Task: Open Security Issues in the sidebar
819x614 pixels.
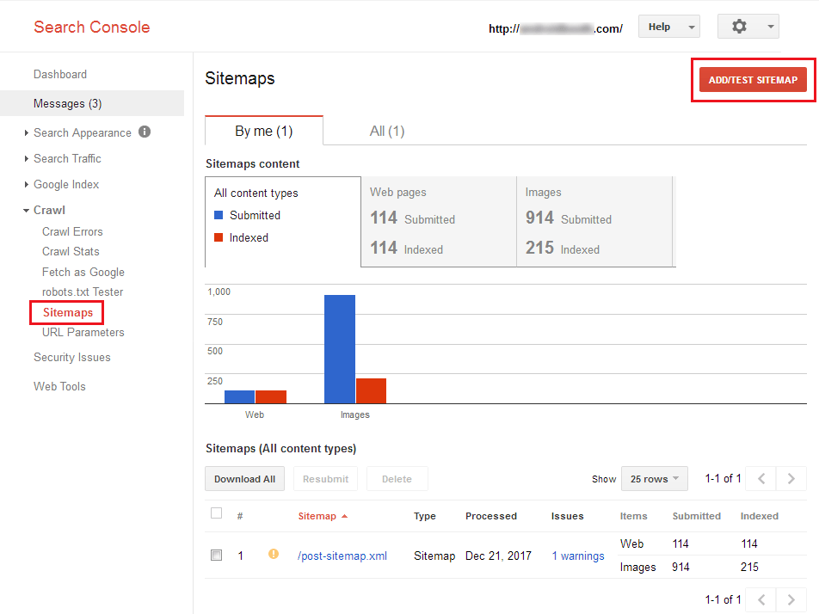Action: (x=72, y=357)
